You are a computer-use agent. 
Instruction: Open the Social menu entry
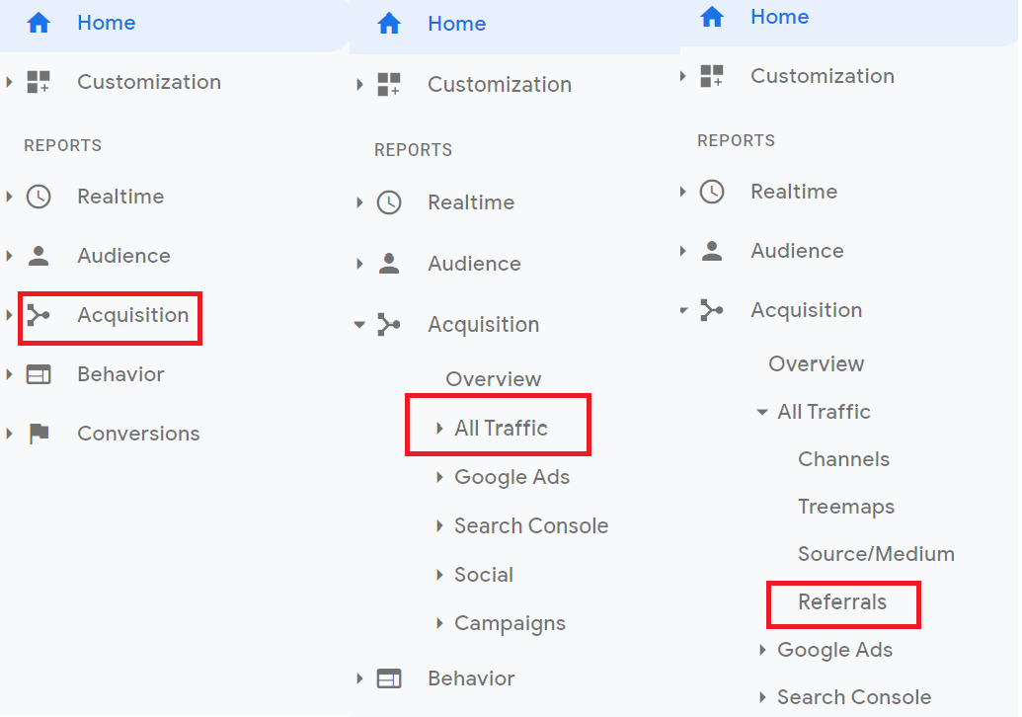point(484,574)
